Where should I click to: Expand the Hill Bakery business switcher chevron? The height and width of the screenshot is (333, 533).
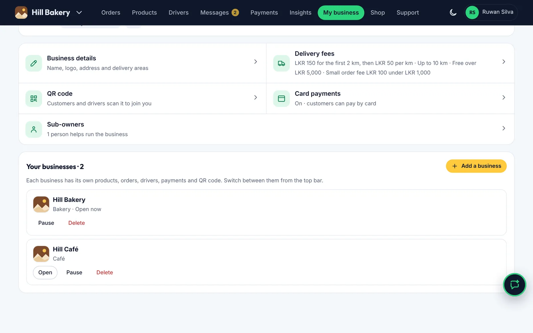[79, 13]
